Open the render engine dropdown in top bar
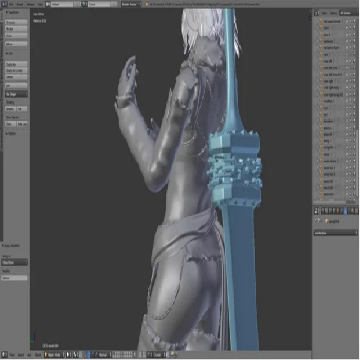 click(131, 4)
